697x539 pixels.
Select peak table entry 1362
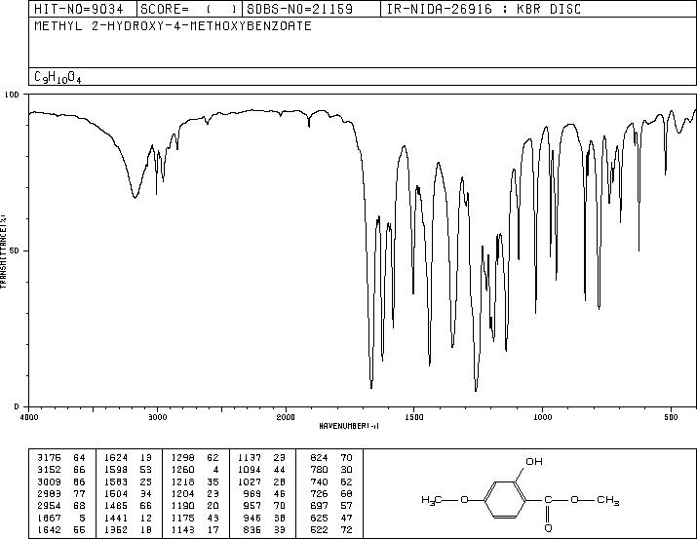(116, 529)
